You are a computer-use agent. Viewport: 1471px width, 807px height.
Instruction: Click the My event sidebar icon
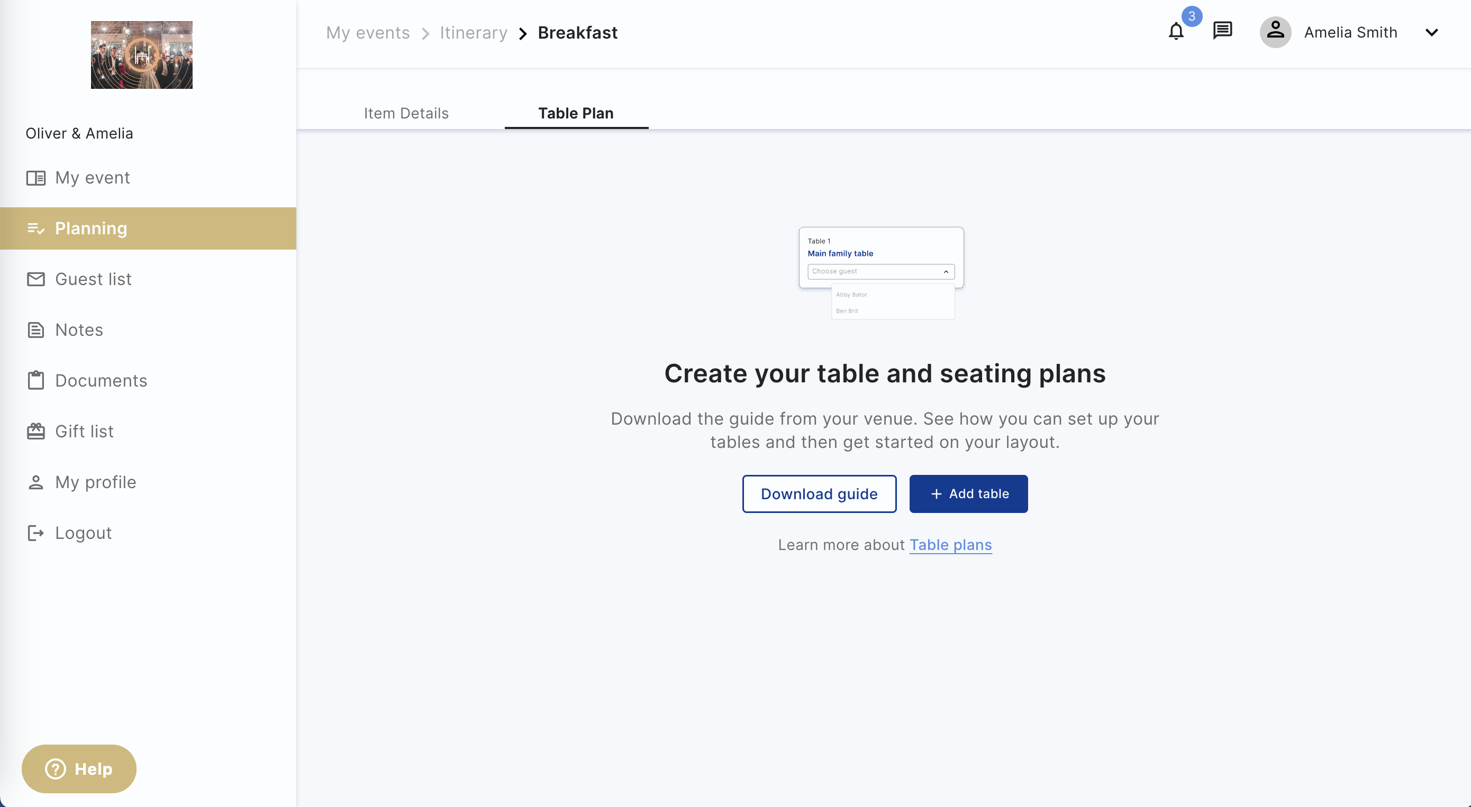[x=37, y=178]
